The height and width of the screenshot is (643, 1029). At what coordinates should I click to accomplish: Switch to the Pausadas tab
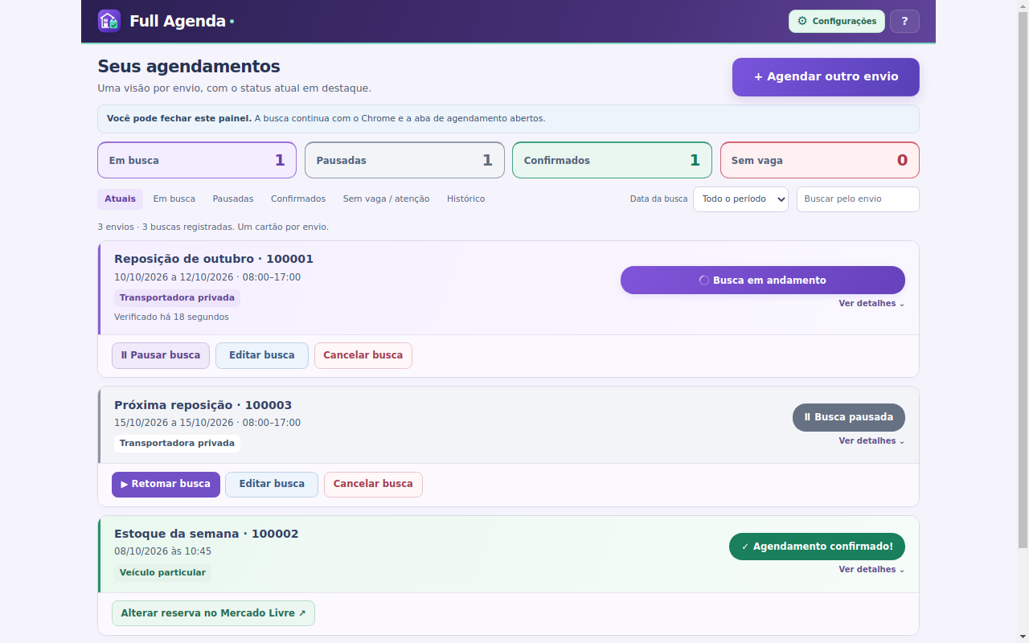tap(233, 199)
